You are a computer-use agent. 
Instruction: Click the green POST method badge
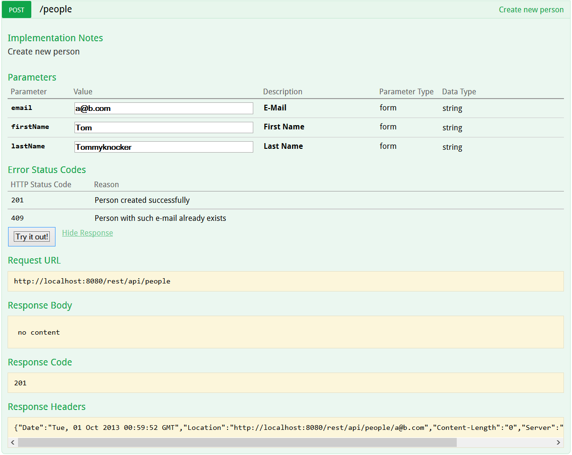click(x=16, y=9)
